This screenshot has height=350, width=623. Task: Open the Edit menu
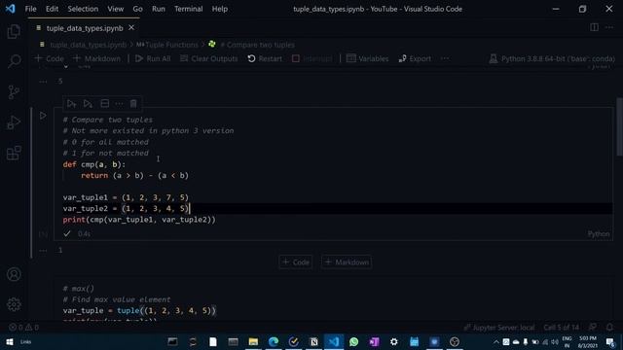coord(52,9)
